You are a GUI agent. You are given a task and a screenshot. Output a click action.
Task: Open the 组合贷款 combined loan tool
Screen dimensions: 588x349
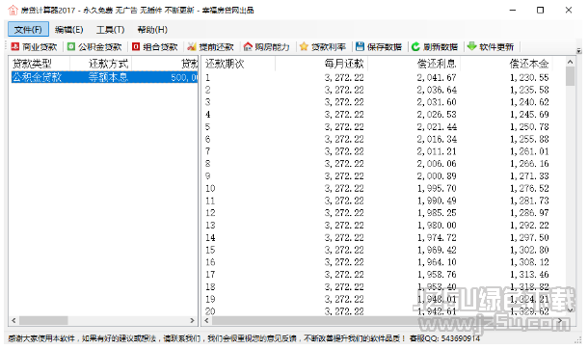155,47
